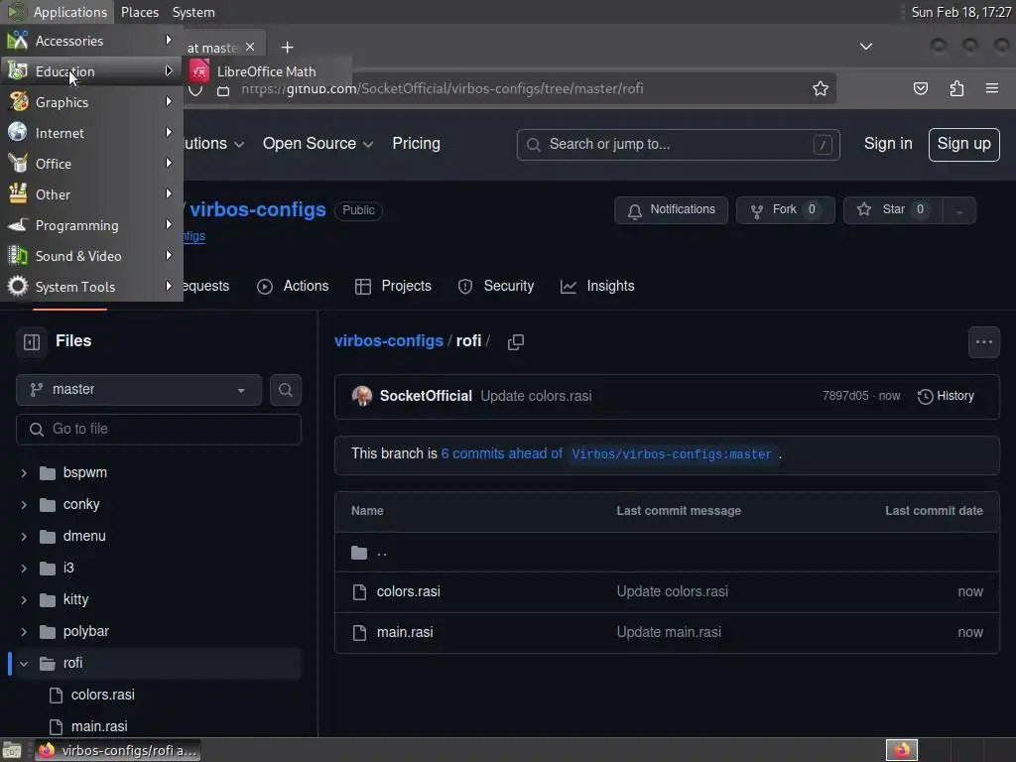Viewport: 1016px width, 762px height.
Task: Open a new browser tab
Action: tap(287, 48)
